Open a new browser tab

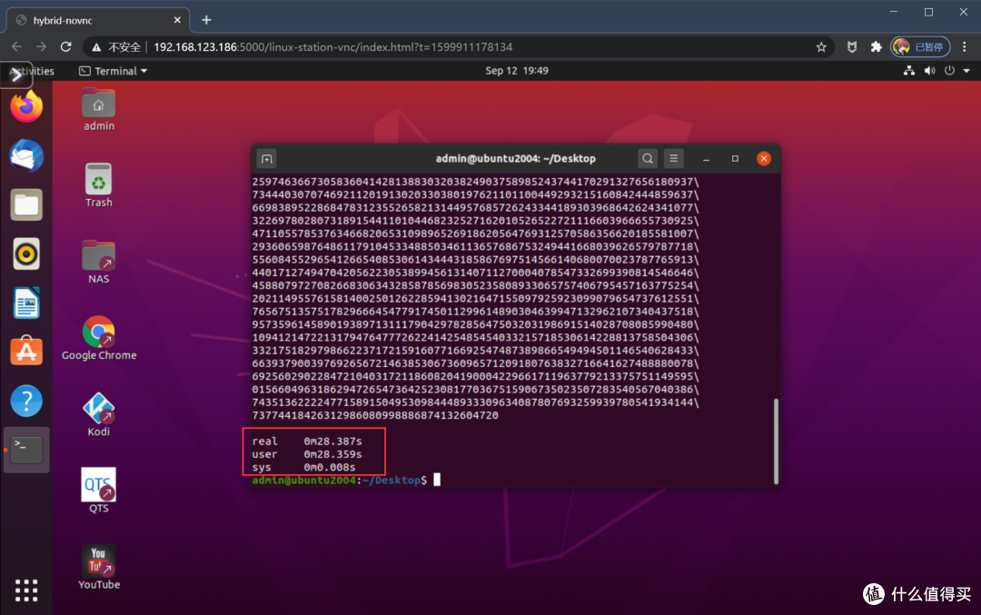click(x=206, y=20)
